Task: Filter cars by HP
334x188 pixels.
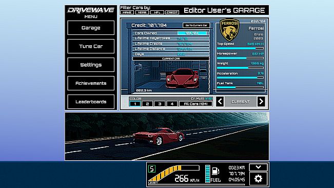Action: [x=157, y=12]
